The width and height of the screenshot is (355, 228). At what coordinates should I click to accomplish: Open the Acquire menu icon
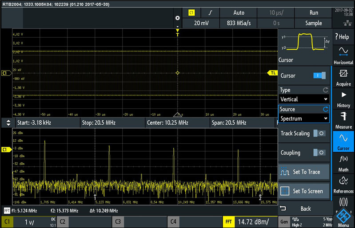coord(343,77)
